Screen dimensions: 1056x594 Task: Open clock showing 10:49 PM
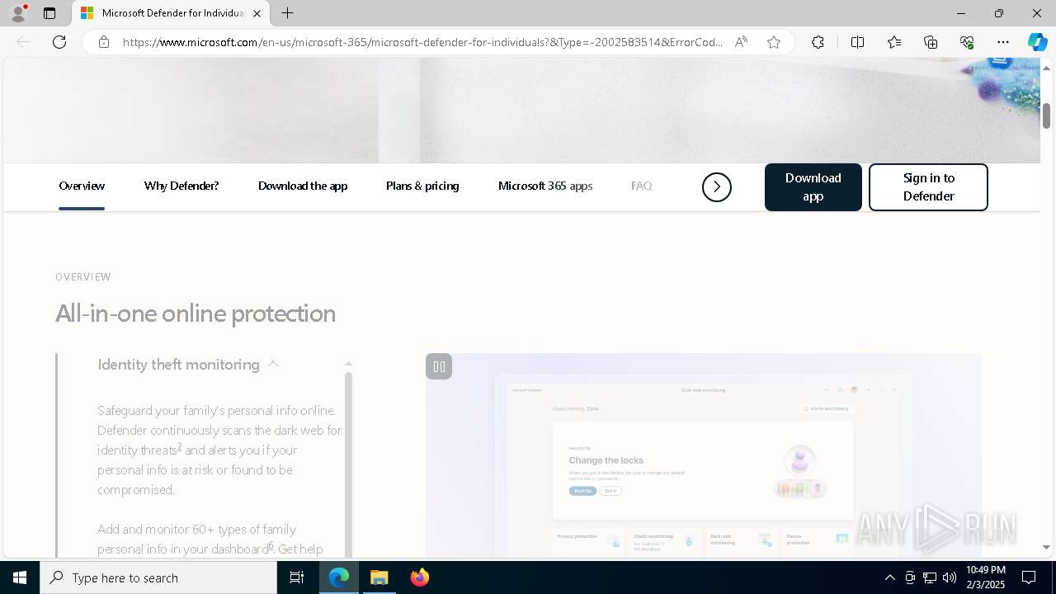tap(985, 577)
